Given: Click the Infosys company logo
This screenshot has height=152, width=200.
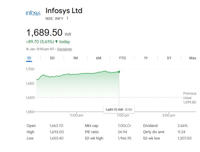Looking at the screenshot, I should (x=33, y=13).
